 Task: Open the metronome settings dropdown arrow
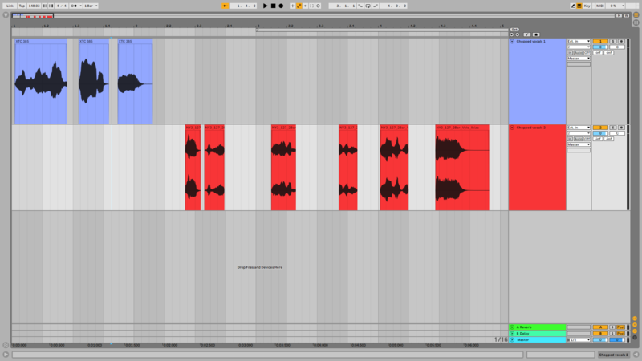[81, 6]
